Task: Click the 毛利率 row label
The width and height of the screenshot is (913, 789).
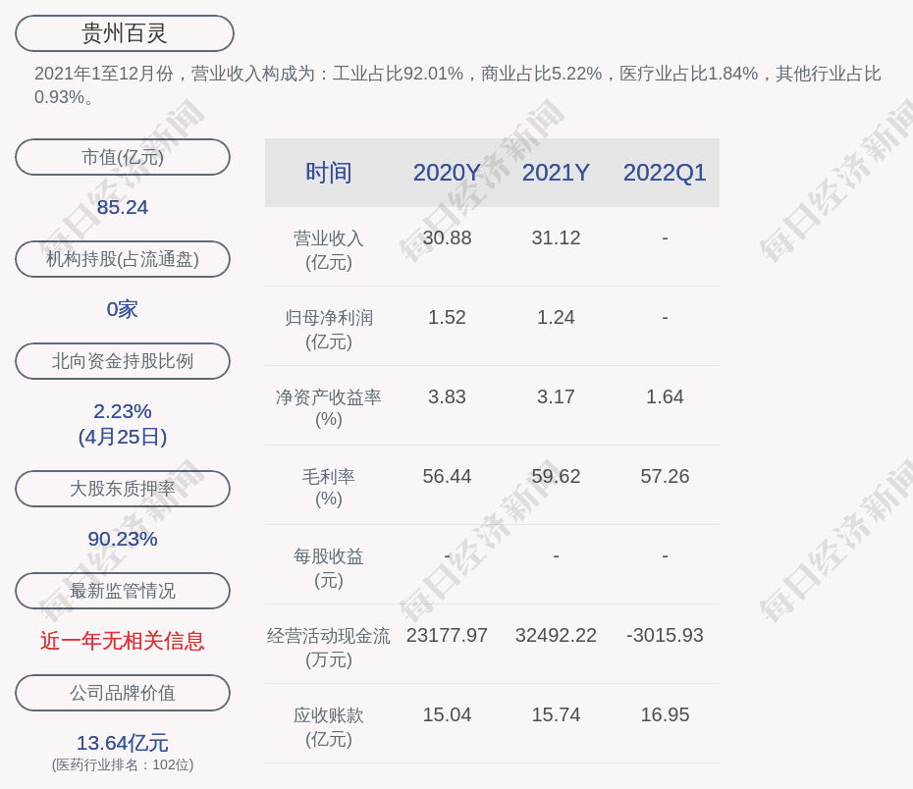Action: coord(329,488)
